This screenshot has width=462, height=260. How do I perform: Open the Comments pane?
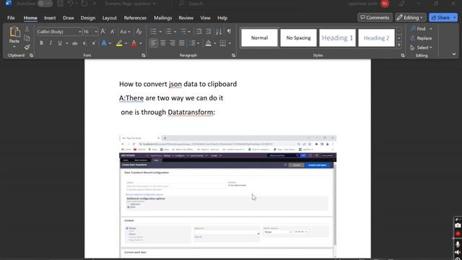click(x=375, y=17)
